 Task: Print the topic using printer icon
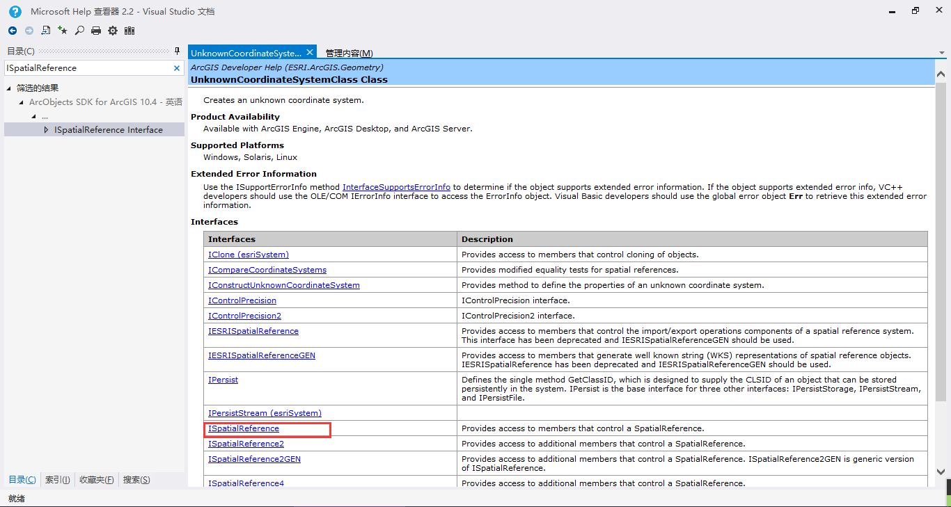(96, 31)
